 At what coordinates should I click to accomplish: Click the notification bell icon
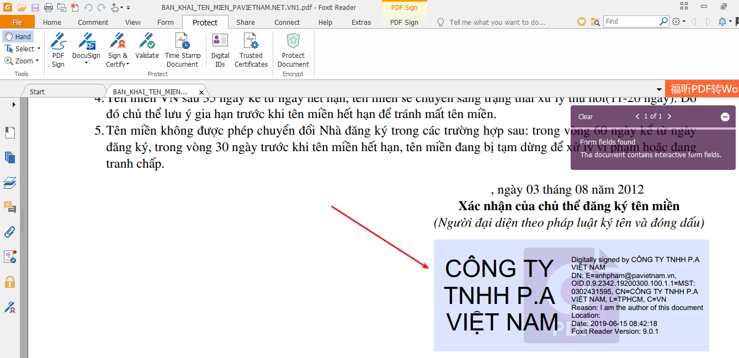pyautogui.click(x=722, y=22)
